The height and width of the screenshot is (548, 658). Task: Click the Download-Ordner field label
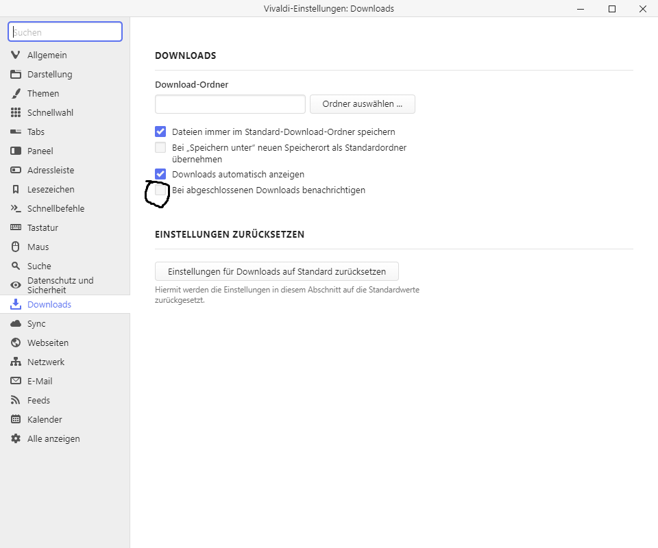pos(192,84)
